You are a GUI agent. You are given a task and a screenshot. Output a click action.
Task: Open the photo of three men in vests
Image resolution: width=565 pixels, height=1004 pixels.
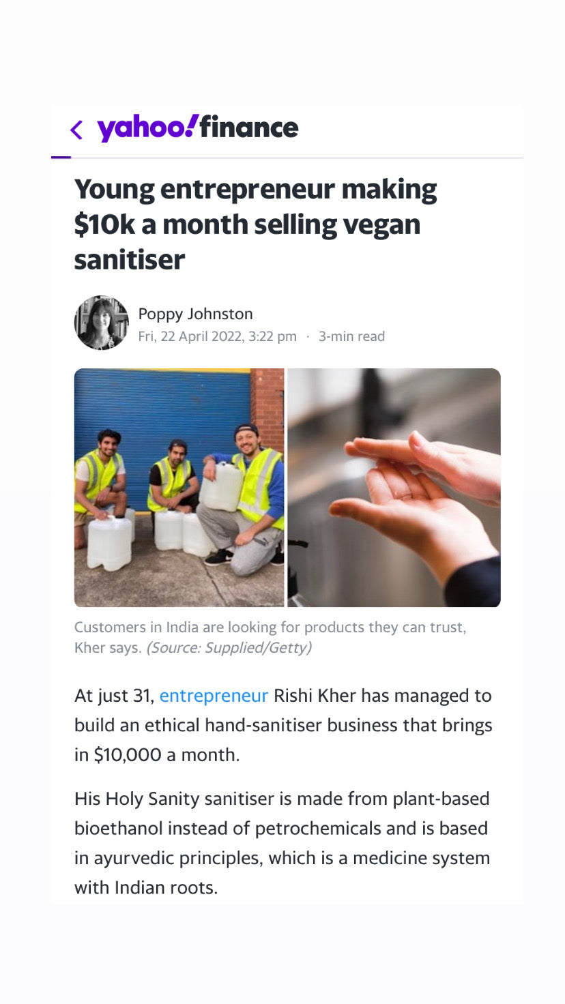pos(179,488)
